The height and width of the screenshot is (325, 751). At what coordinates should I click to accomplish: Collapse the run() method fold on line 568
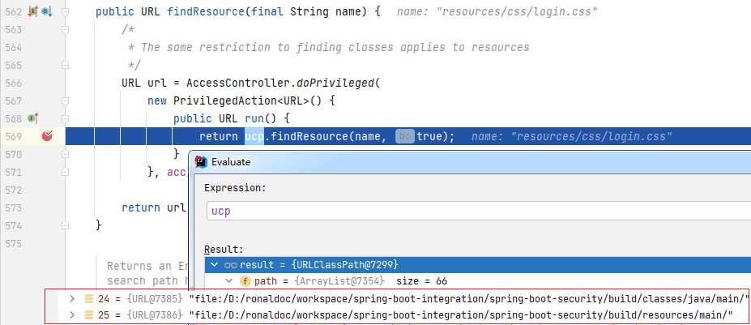click(65, 118)
